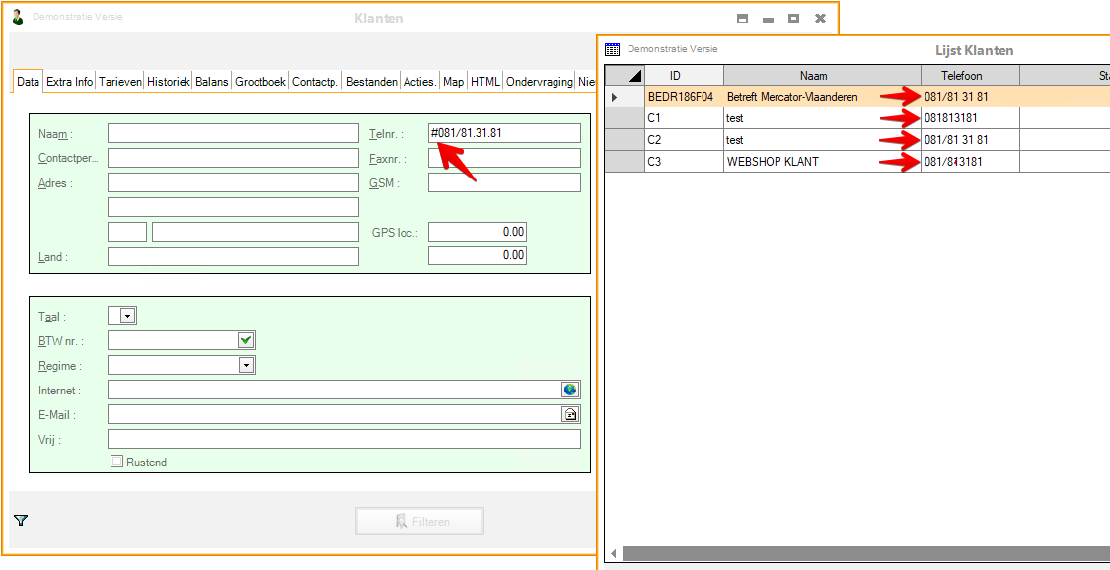Click the envelope icon in the E-Mail field

[x=570, y=415]
